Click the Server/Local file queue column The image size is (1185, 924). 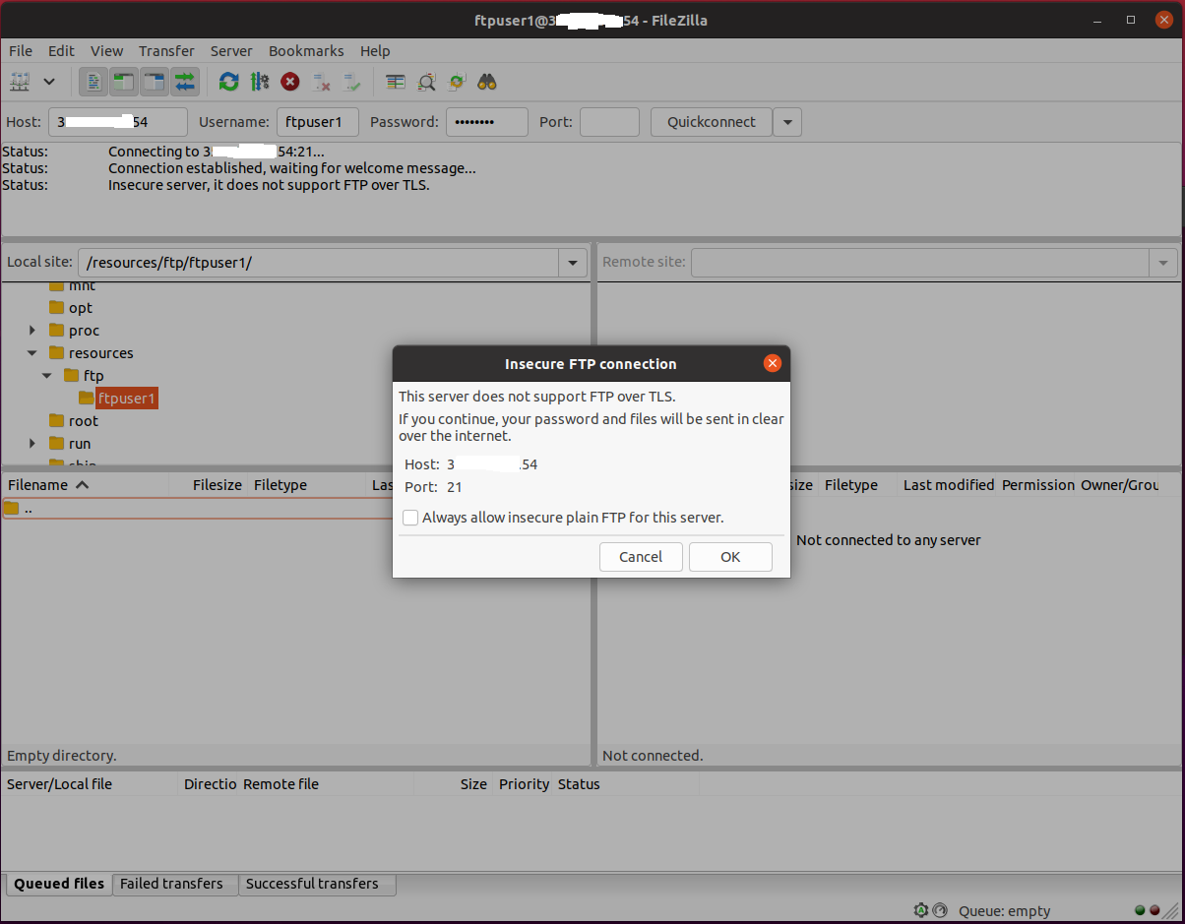point(90,784)
